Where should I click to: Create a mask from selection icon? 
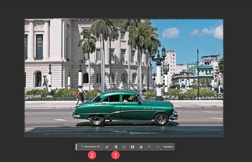[x=132, y=147]
